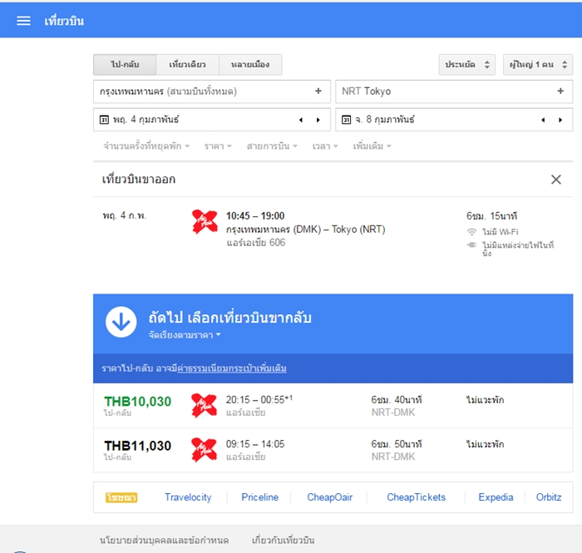The width and height of the screenshot is (582, 553).
Task: Open the Priceline link
Action: pos(259,497)
